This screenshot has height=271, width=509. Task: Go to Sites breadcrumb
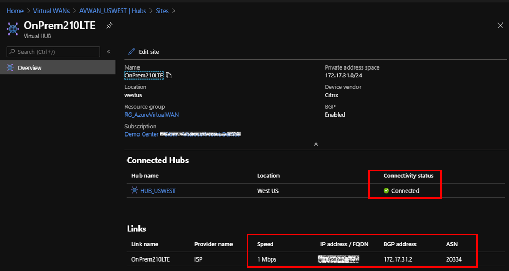pyautogui.click(x=162, y=10)
